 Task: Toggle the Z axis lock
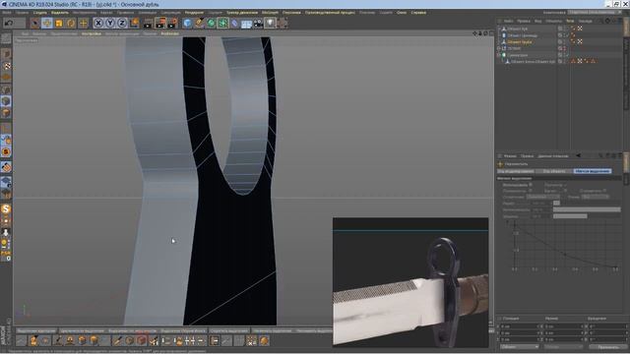click(x=122, y=23)
